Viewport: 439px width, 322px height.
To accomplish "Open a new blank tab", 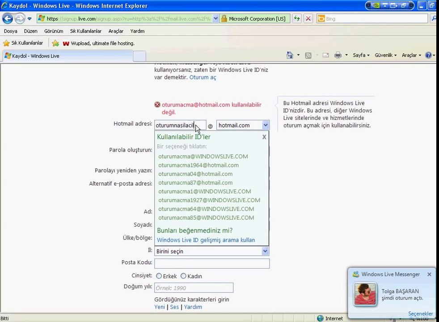I will click(139, 56).
